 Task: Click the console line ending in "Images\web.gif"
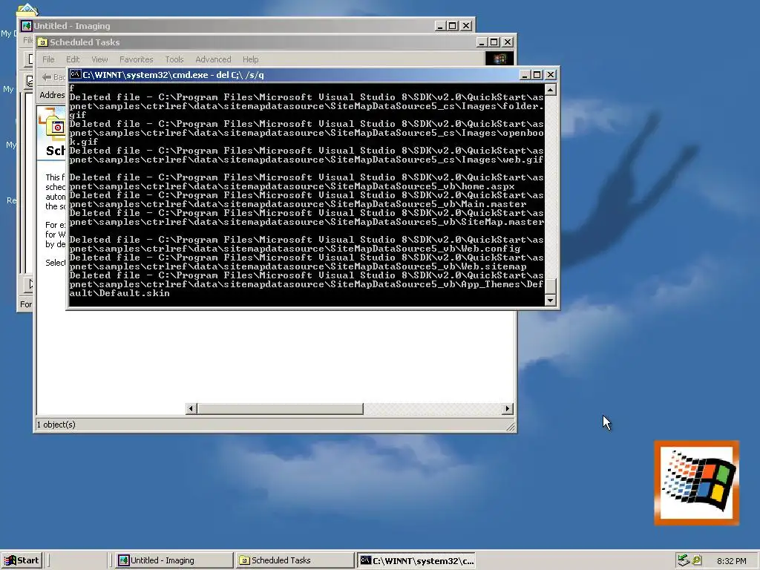(307, 160)
